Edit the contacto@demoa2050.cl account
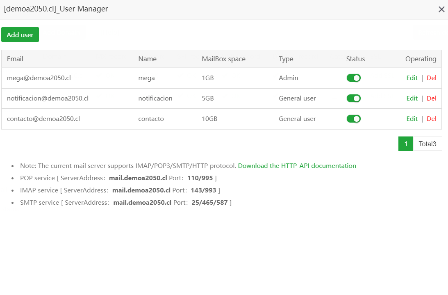The image size is (448, 295). [x=412, y=119]
